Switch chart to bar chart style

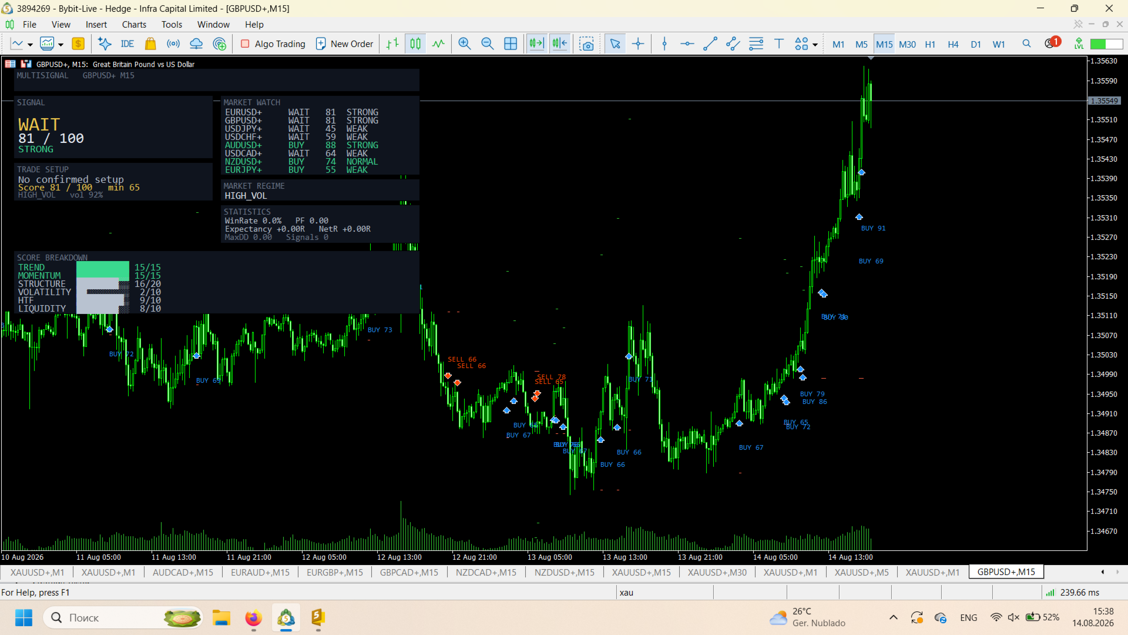click(392, 44)
